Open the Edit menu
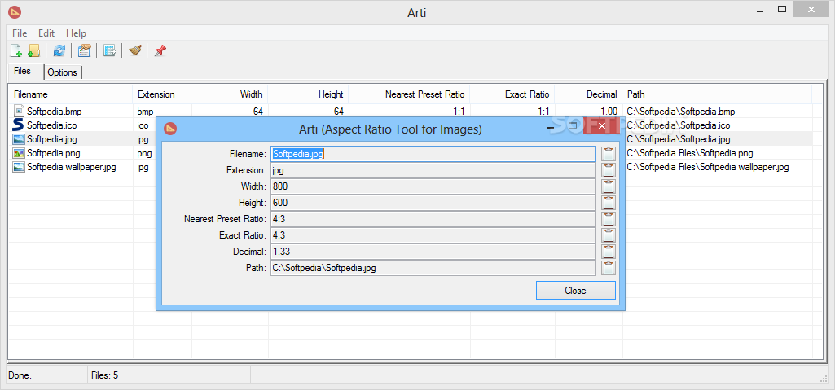The height and width of the screenshot is (390, 835). [46, 33]
